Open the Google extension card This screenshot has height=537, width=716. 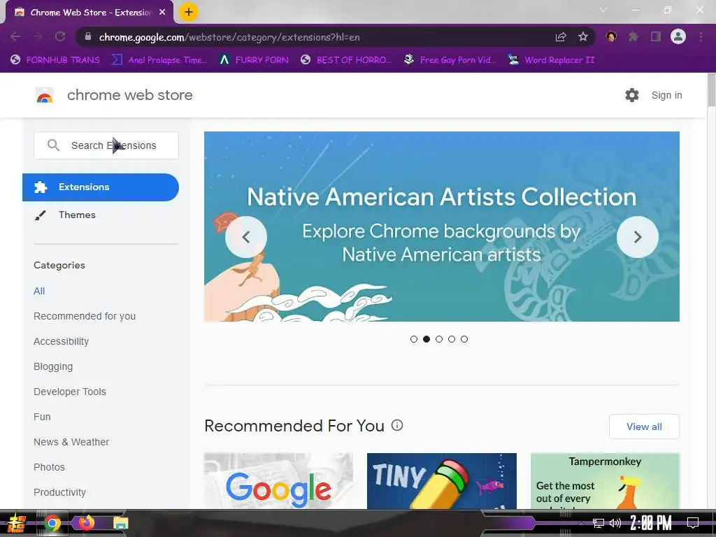(278, 481)
